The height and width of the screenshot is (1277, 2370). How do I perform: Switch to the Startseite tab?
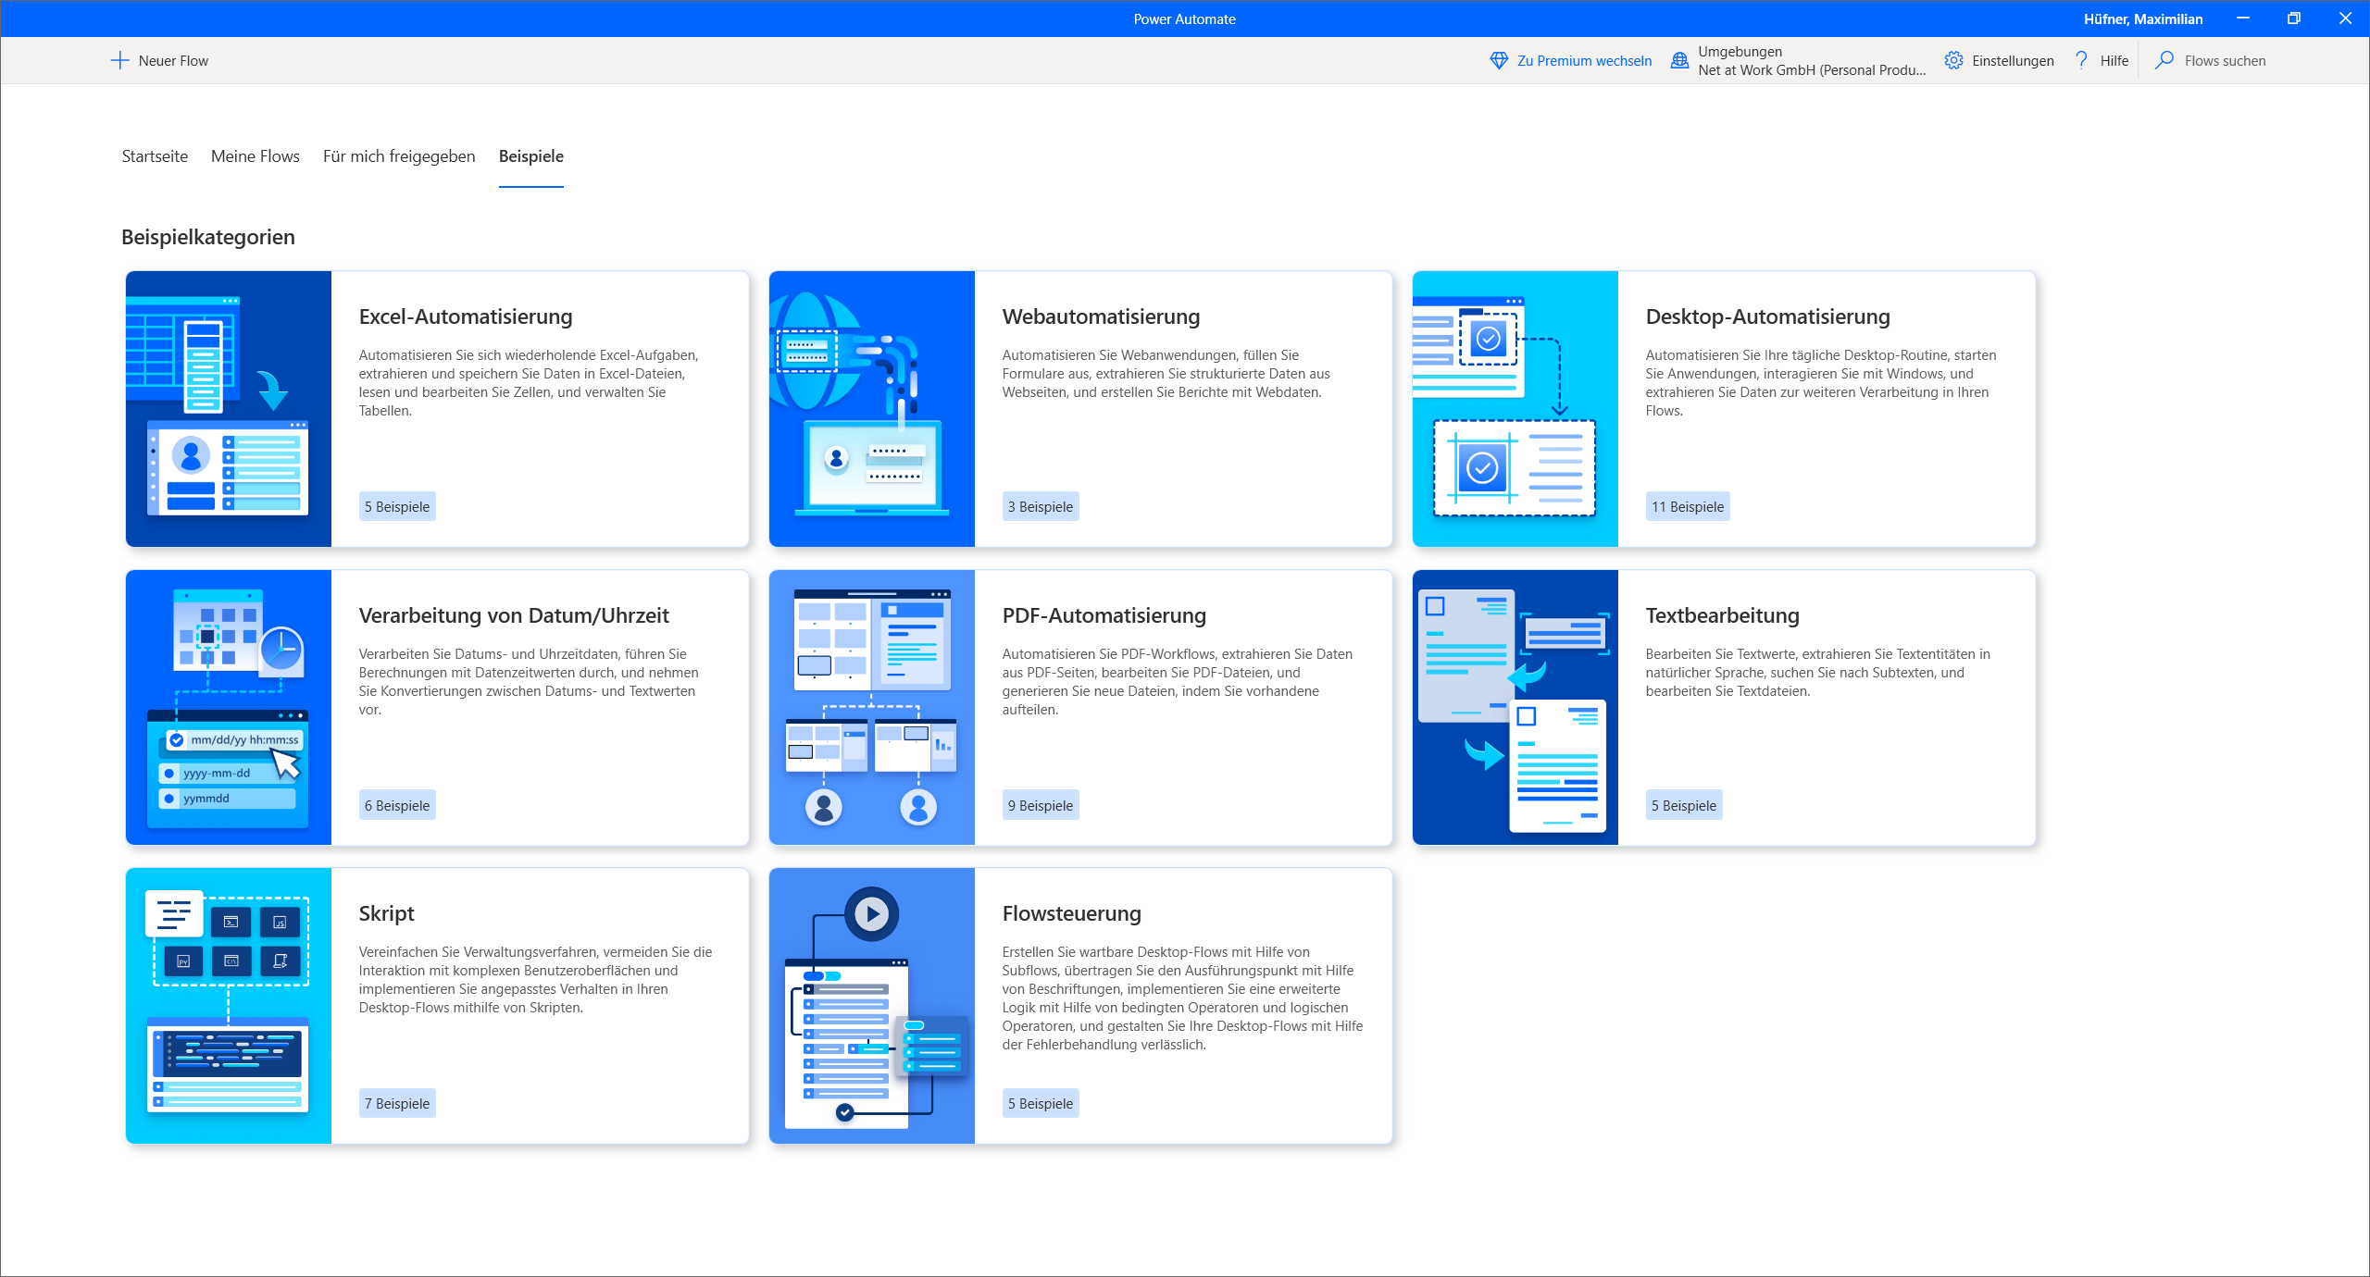coord(155,156)
